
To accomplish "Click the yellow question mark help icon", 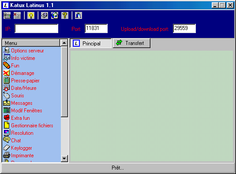I will click(x=65, y=15).
